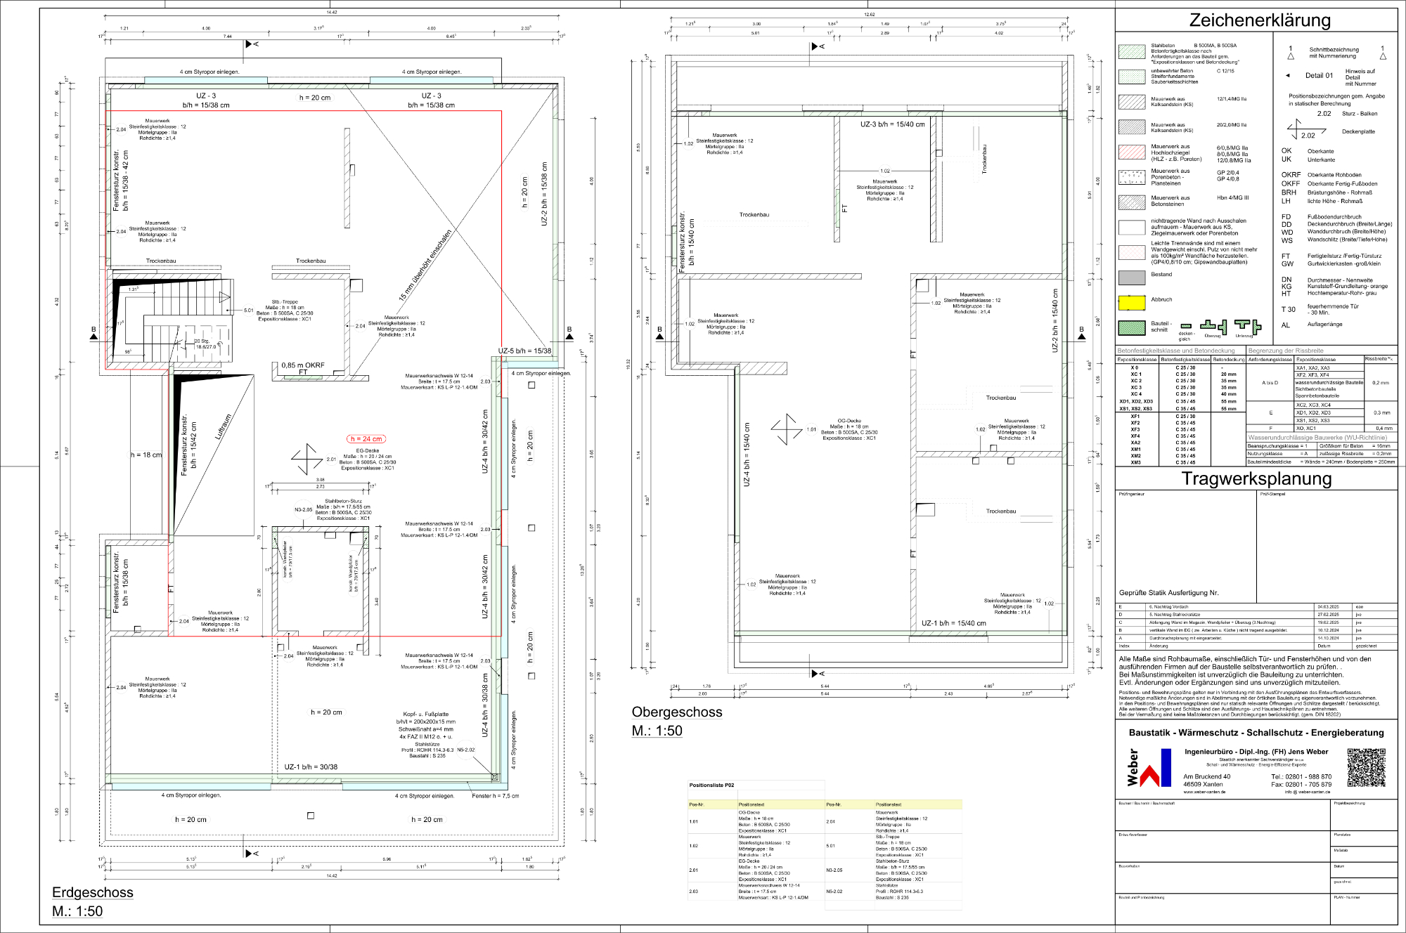
Task: Select the green Bauteilschnitt swatch
Action: click(x=1132, y=327)
